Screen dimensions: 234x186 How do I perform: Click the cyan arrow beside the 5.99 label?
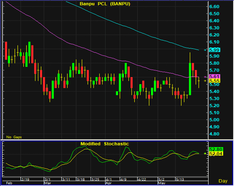point(205,50)
